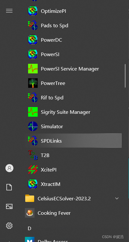The image size is (129, 242).
Task: Open Rif to Spd entry
Action: (73, 97)
